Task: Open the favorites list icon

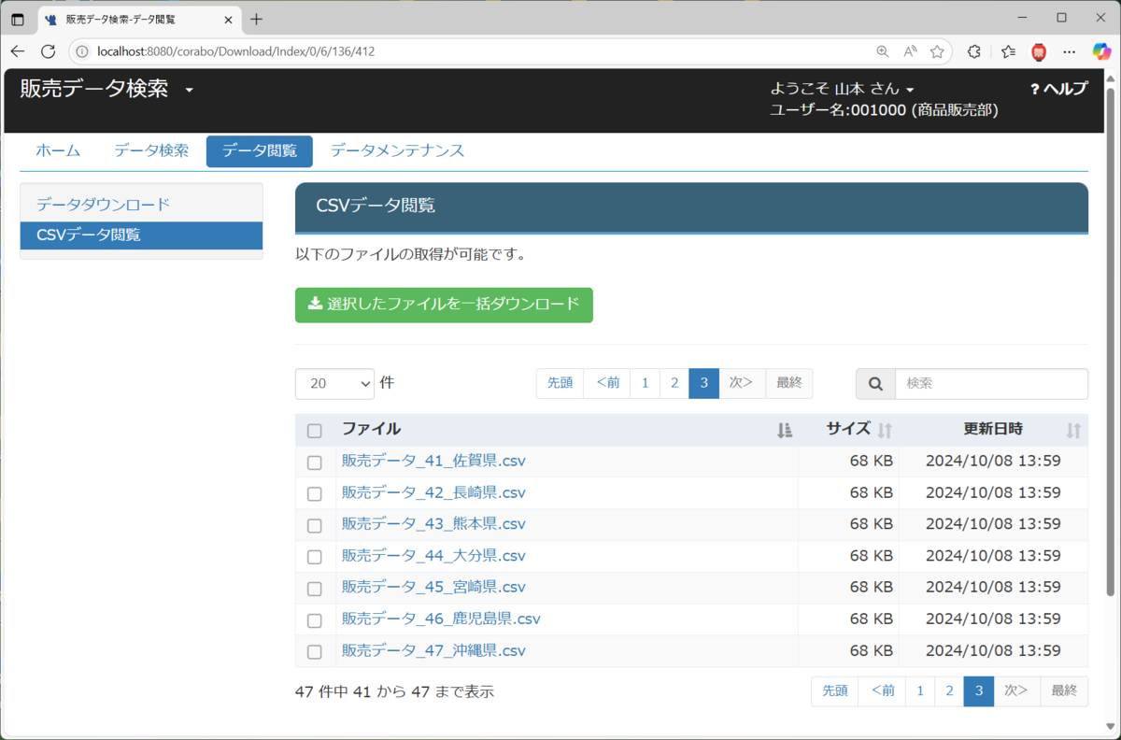Action: click(x=1008, y=51)
